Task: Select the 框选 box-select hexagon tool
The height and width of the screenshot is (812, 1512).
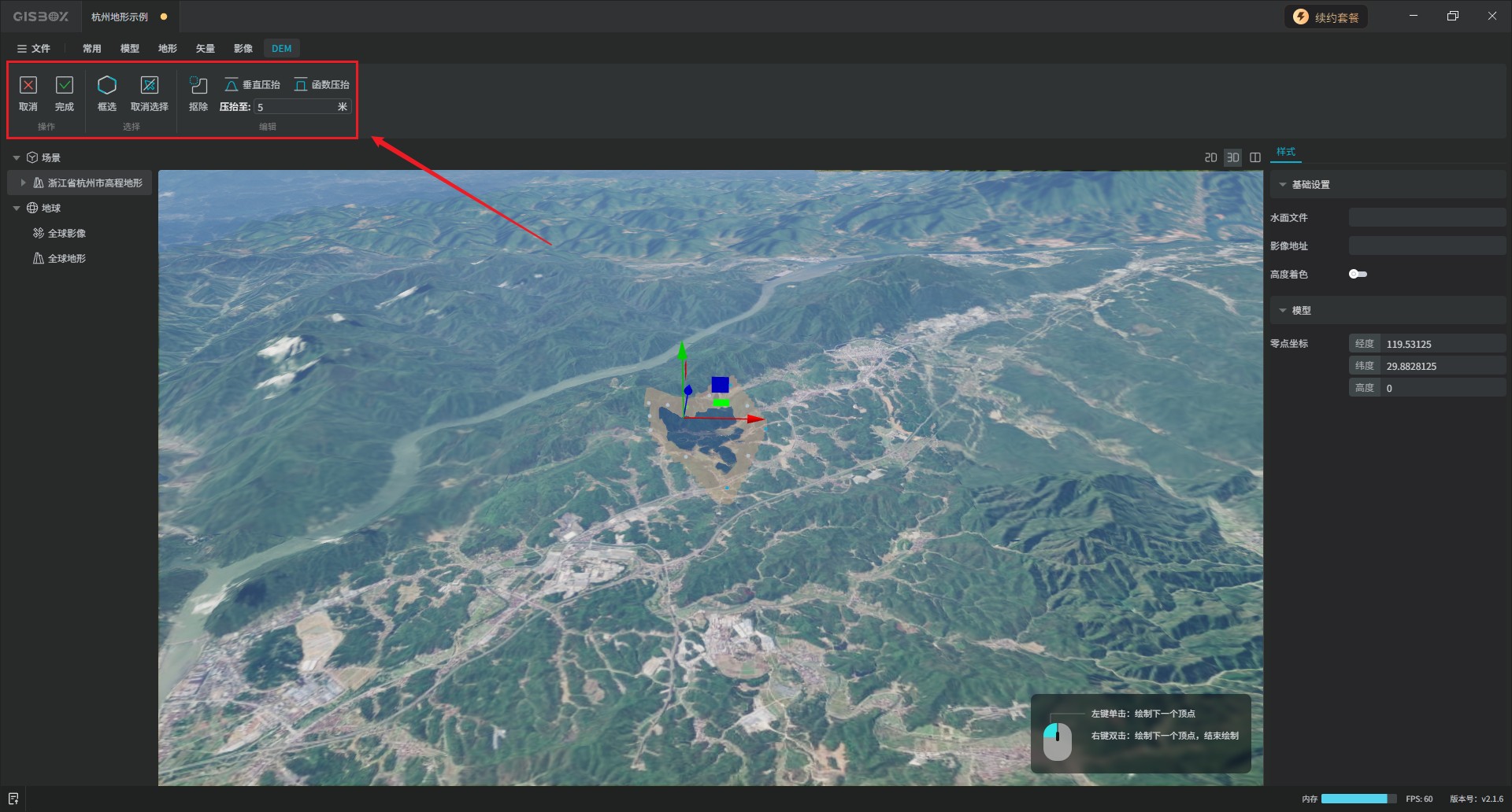Action: click(106, 85)
